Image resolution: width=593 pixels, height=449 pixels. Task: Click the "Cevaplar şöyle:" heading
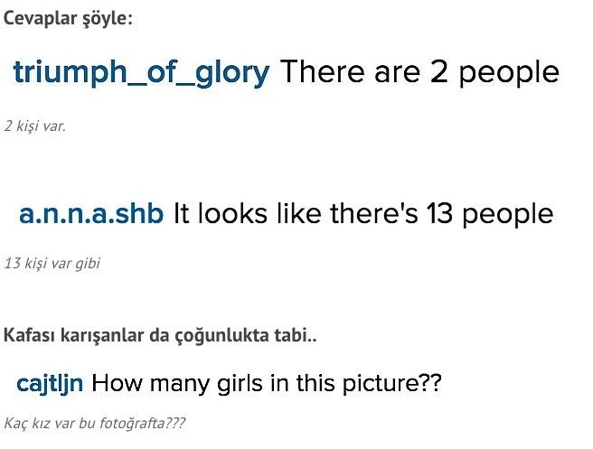(68, 18)
